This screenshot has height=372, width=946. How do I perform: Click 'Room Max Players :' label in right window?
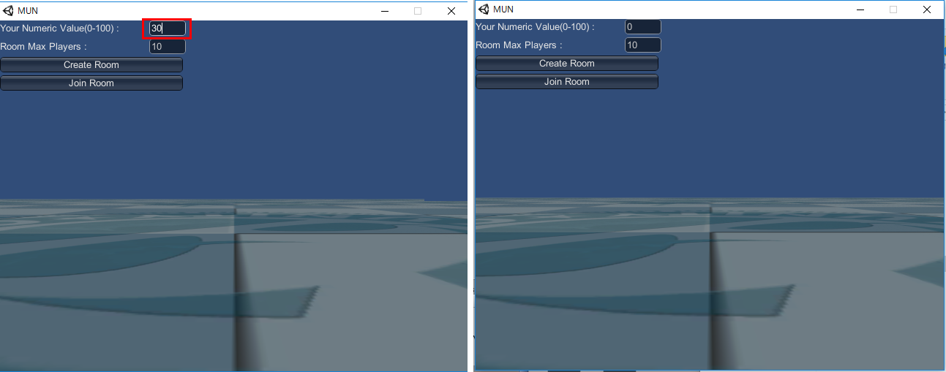click(x=519, y=45)
